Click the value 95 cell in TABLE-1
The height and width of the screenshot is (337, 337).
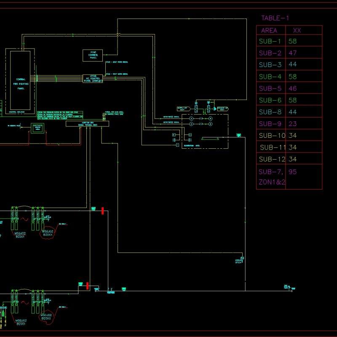click(293, 171)
